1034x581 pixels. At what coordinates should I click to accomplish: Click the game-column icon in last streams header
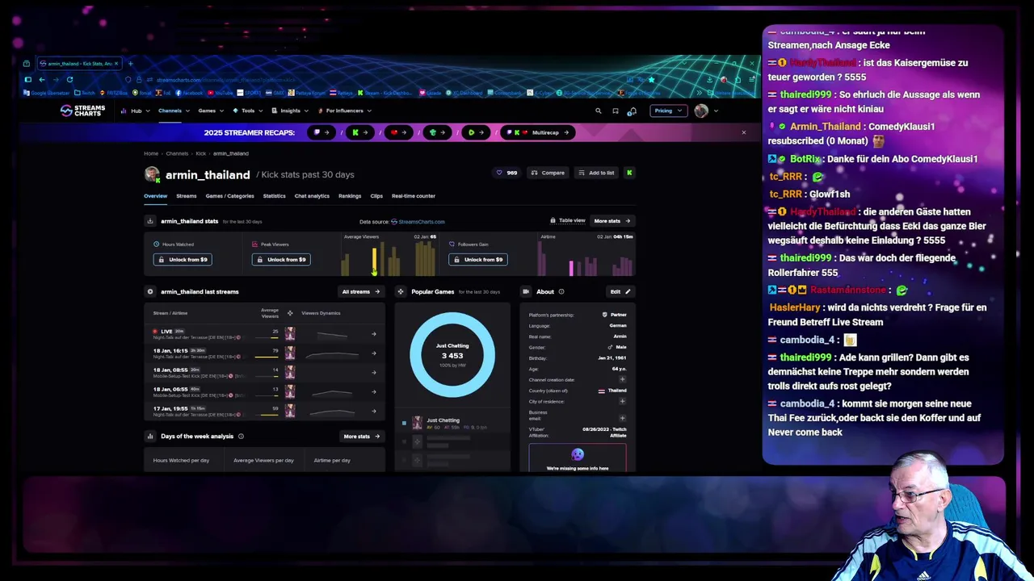tap(290, 313)
